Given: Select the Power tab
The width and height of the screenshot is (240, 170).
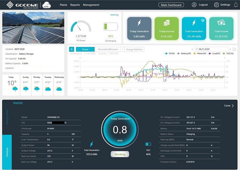Looking at the screenshot, I should 85,49.
